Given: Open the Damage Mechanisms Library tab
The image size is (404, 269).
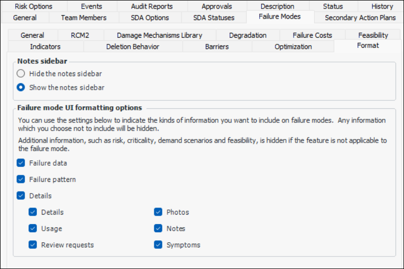Looking at the screenshot, I should pos(159,35).
